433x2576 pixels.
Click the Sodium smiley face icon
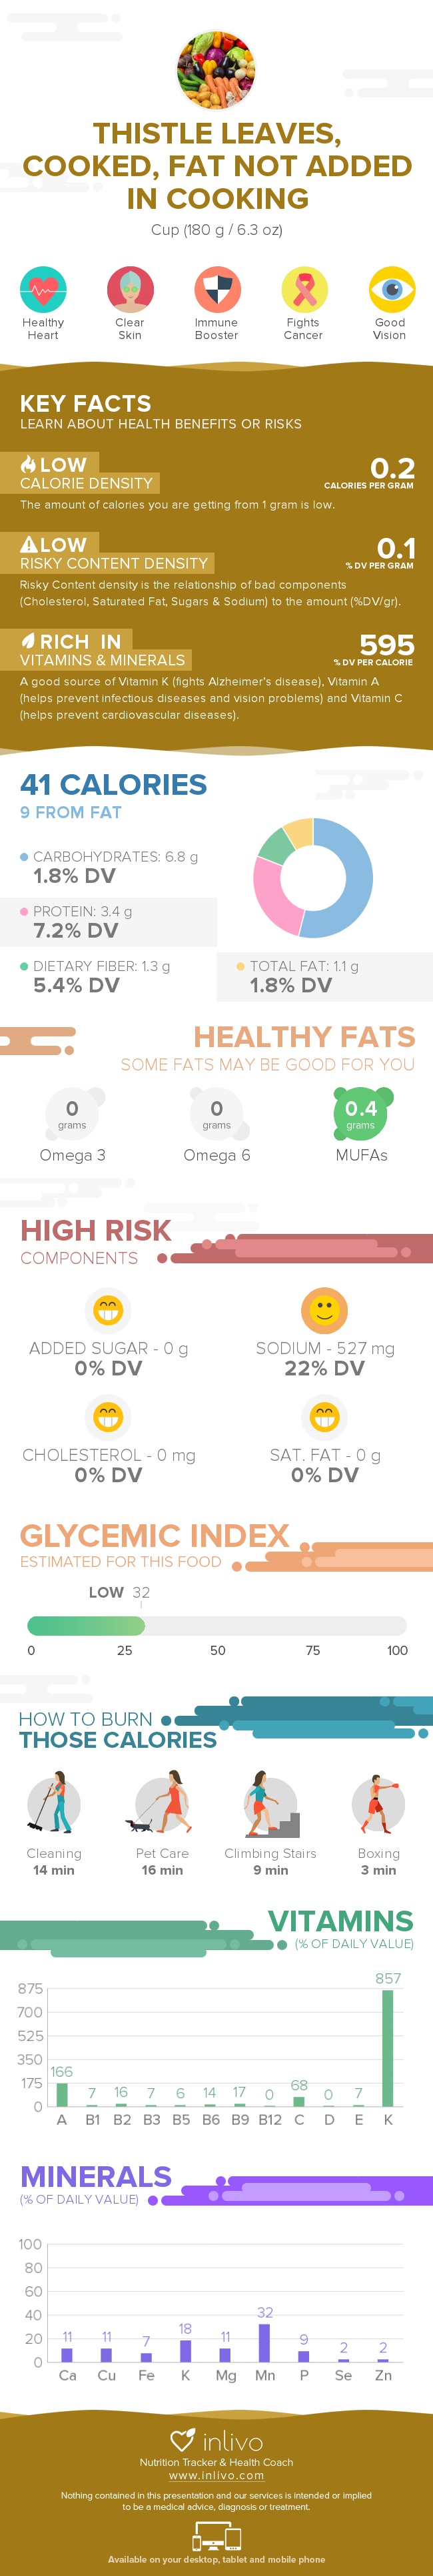pos(324,1309)
